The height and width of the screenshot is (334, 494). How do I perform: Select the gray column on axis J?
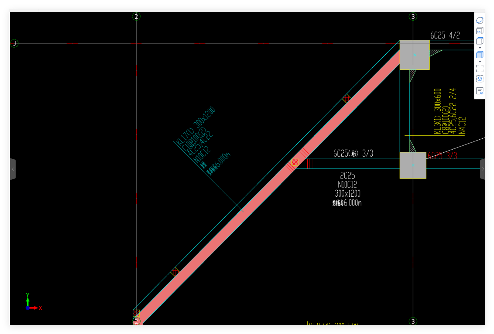tap(415, 55)
